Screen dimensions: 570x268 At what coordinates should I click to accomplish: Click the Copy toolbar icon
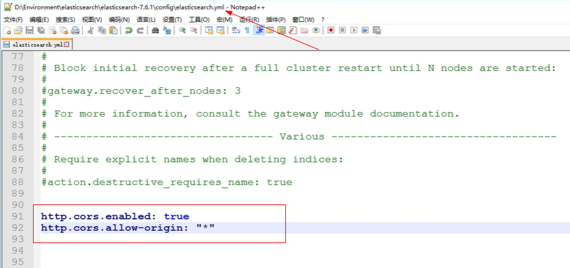pyautogui.click(x=102, y=31)
